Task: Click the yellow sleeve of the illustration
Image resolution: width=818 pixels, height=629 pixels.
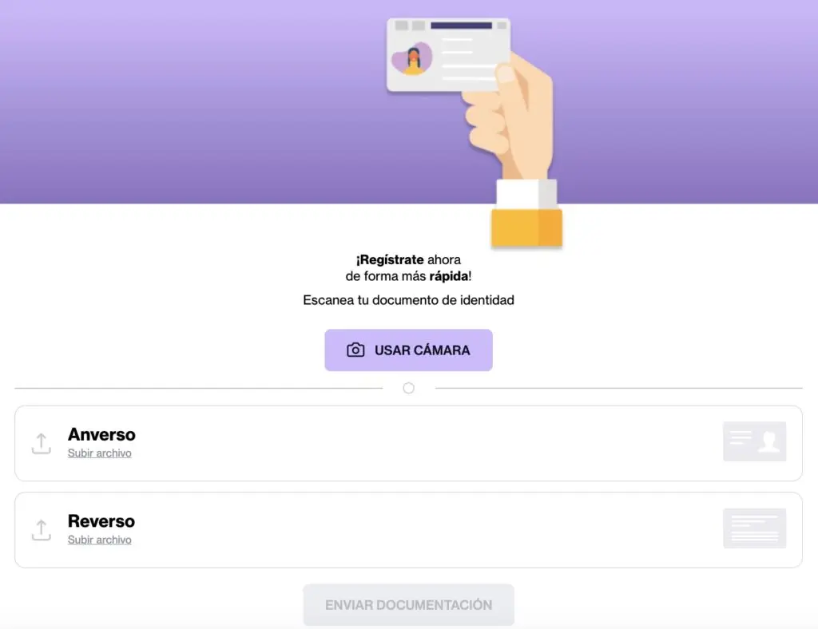Action: [x=526, y=227]
